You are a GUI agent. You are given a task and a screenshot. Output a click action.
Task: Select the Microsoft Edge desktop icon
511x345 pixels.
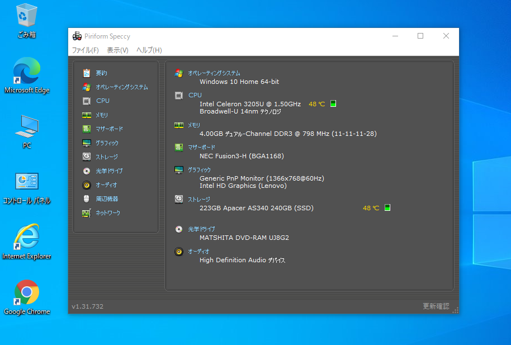tap(27, 75)
